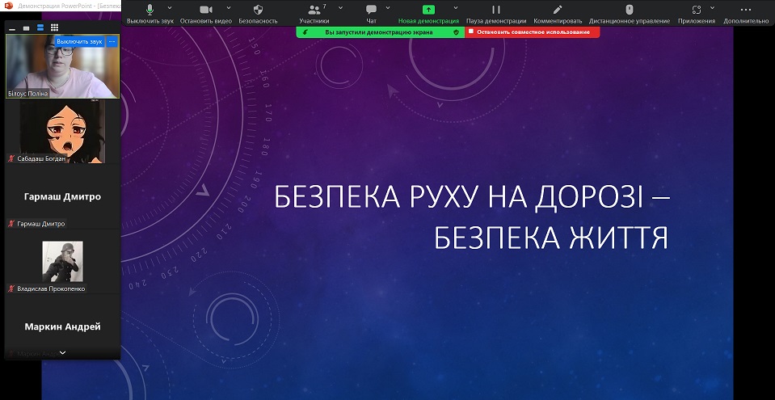The image size is (775, 400).
Task: Click the red Остановить совместное использование button
Action: point(533,32)
